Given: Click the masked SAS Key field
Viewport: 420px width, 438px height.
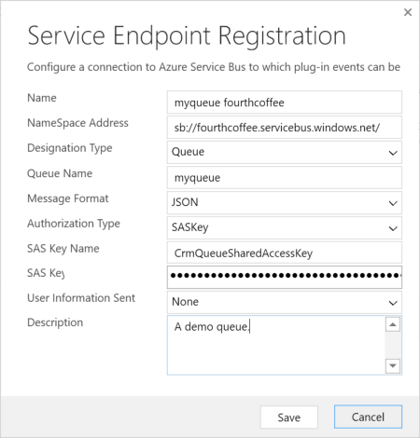Looking at the screenshot, I should pos(285,277).
